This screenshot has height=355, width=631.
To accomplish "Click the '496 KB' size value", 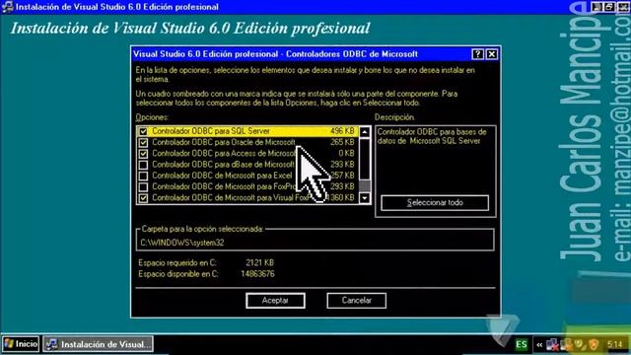I will click(x=342, y=131).
